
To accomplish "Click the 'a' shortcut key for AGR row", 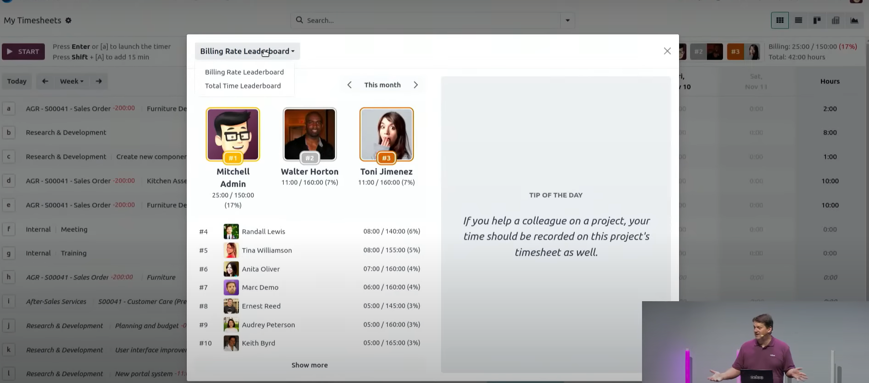I will 9,109.
